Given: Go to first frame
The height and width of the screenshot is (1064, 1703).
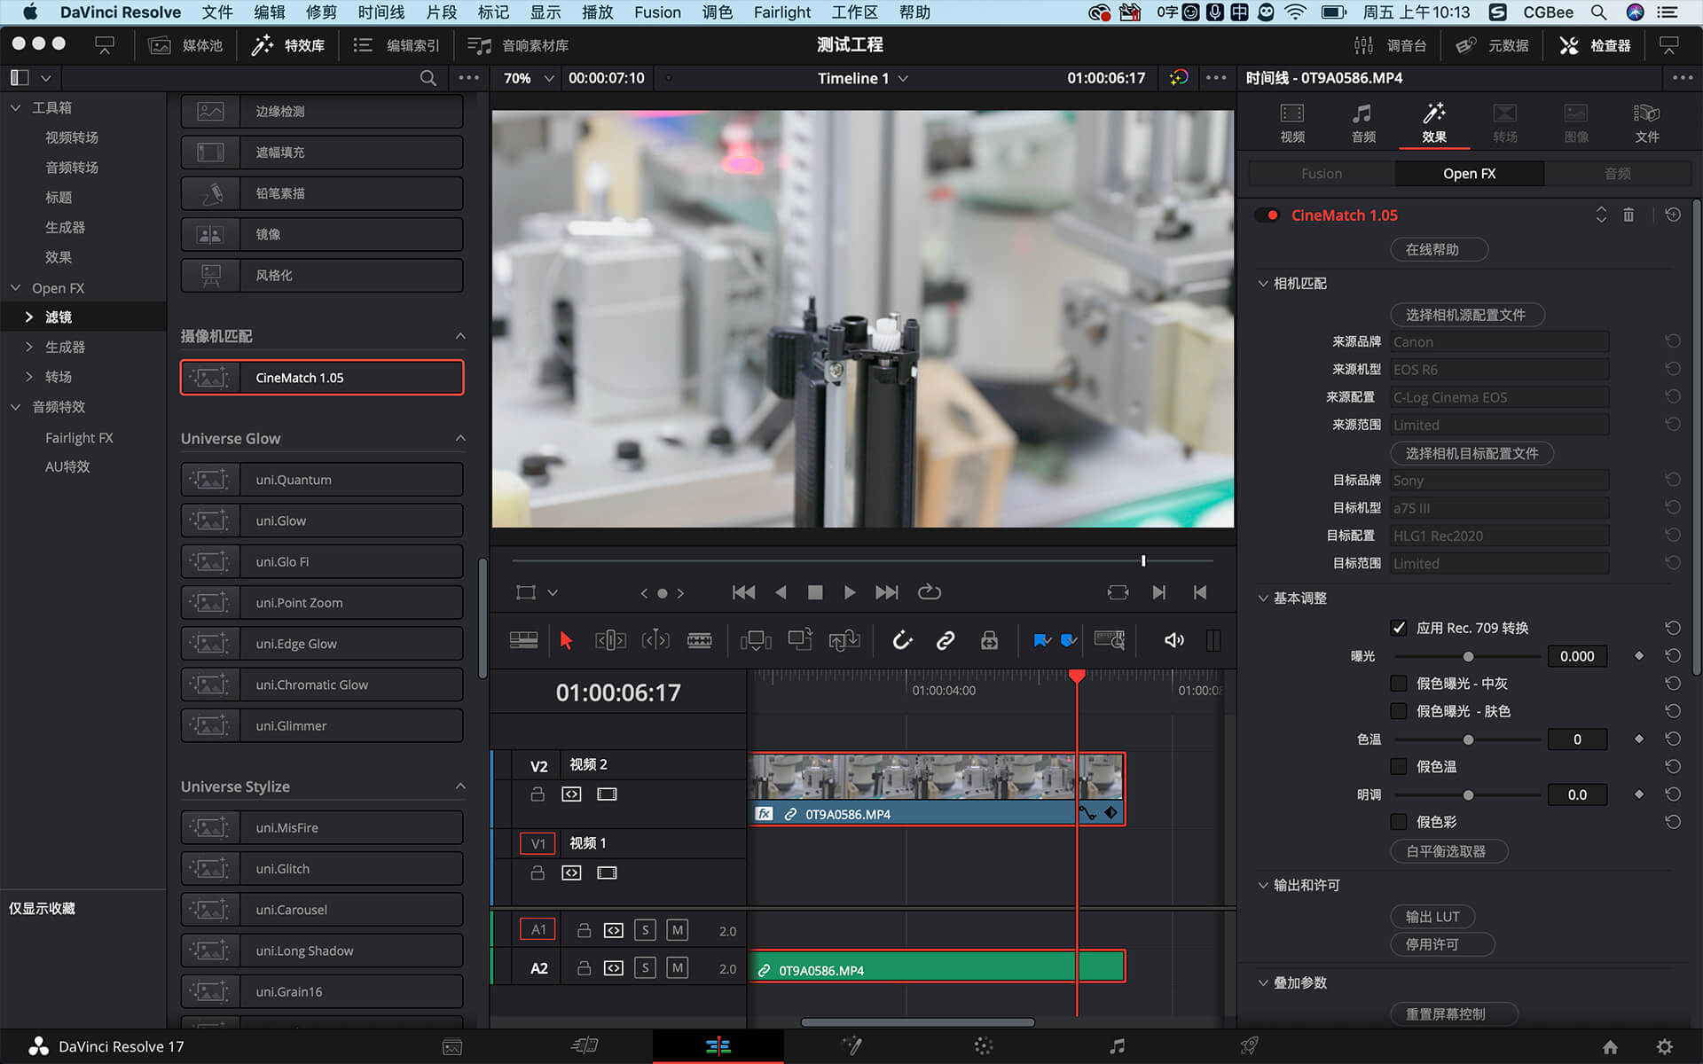Looking at the screenshot, I should 743,592.
